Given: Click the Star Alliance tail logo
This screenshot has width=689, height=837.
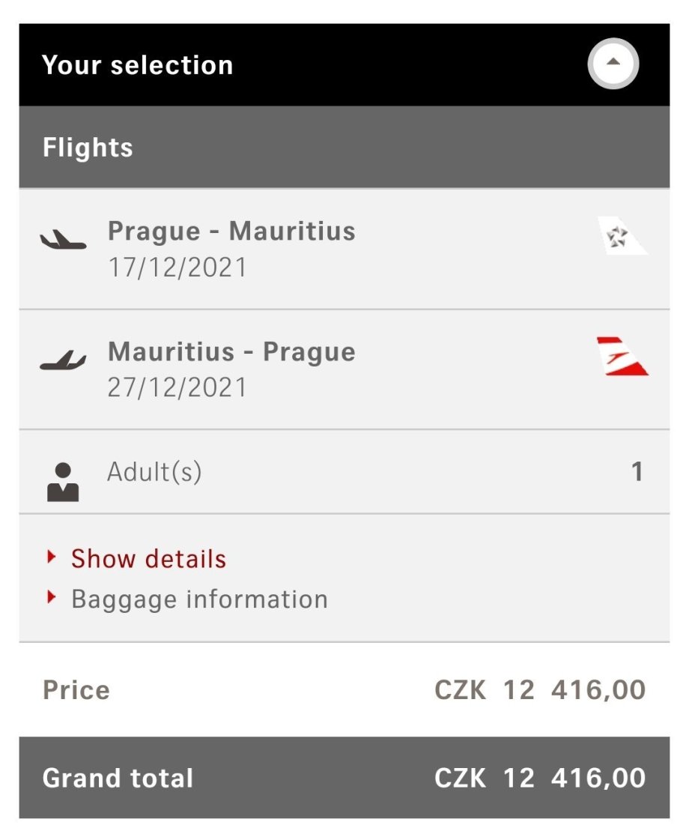Looking at the screenshot, I should [x=621, y=236].
